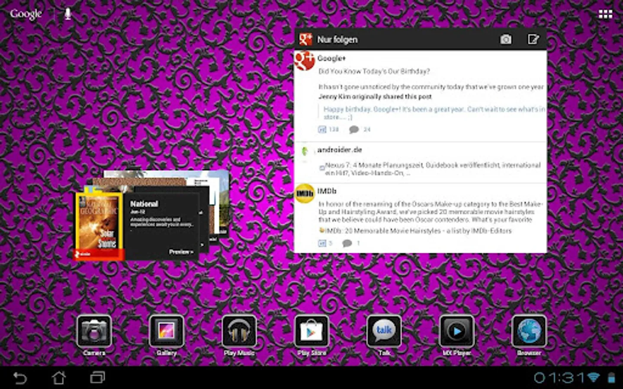Screen dimensions: 623x389
Task: Launch the Browser app
Action: 529,335
